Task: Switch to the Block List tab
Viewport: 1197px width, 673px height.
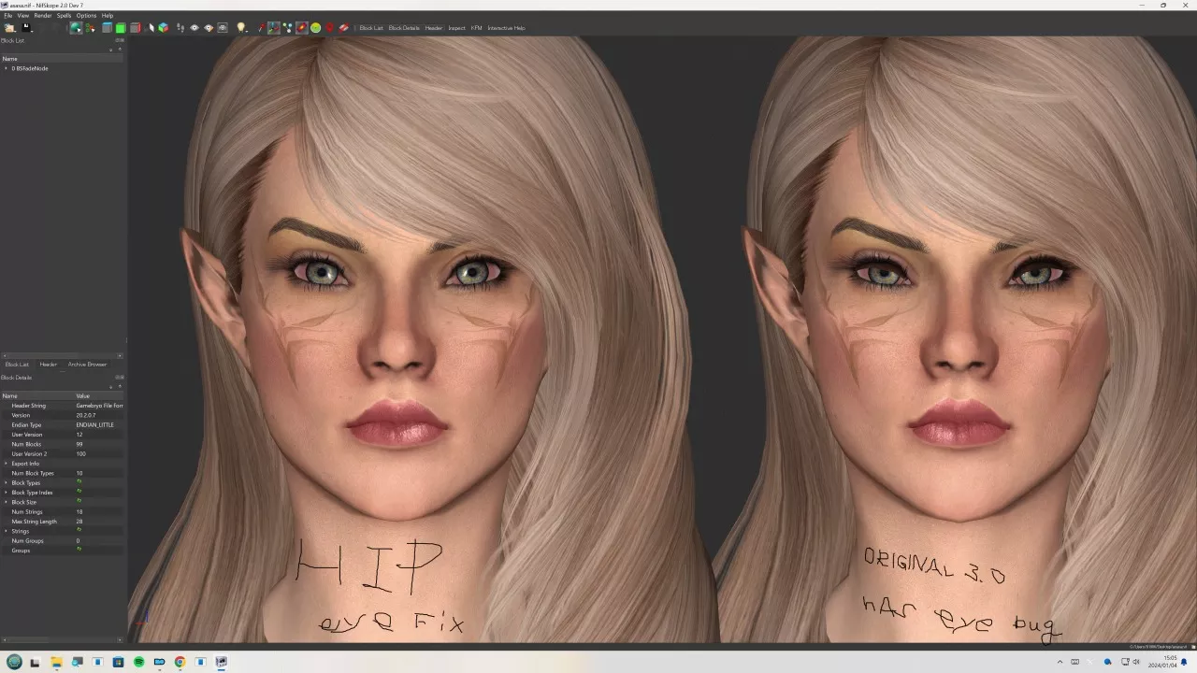Action: coord(17,365)
